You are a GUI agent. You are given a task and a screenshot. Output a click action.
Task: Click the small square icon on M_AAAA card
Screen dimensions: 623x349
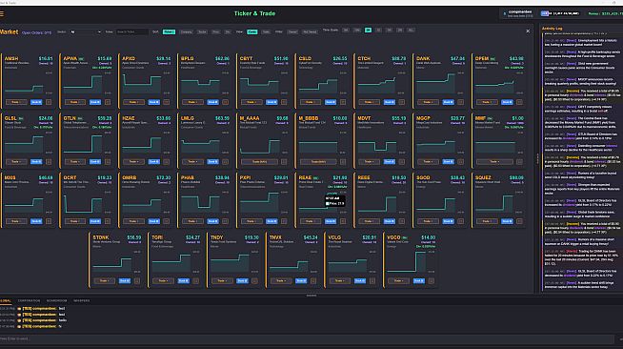284,162
